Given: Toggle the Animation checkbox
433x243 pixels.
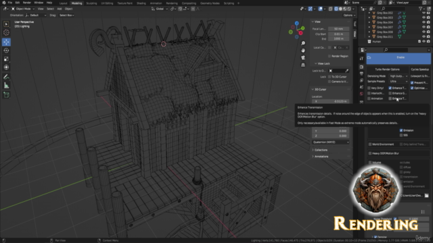Looking at the screenshot, I should pos(369,99).
